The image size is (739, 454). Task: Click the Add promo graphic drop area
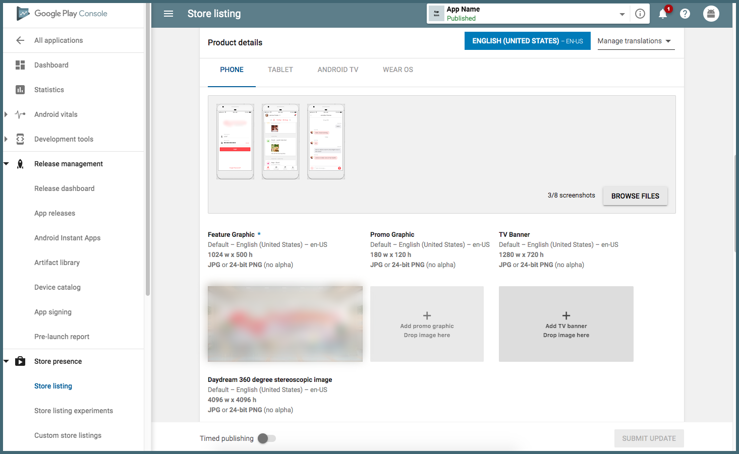(x=427, y=324)
